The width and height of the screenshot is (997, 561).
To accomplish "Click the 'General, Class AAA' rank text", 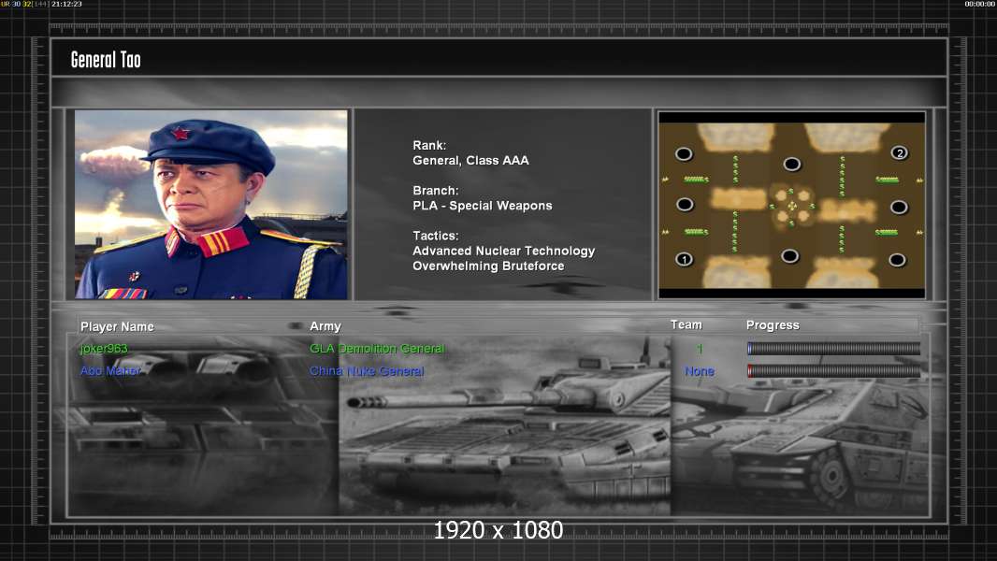I will pyautogui.click(x=470, y=161).
